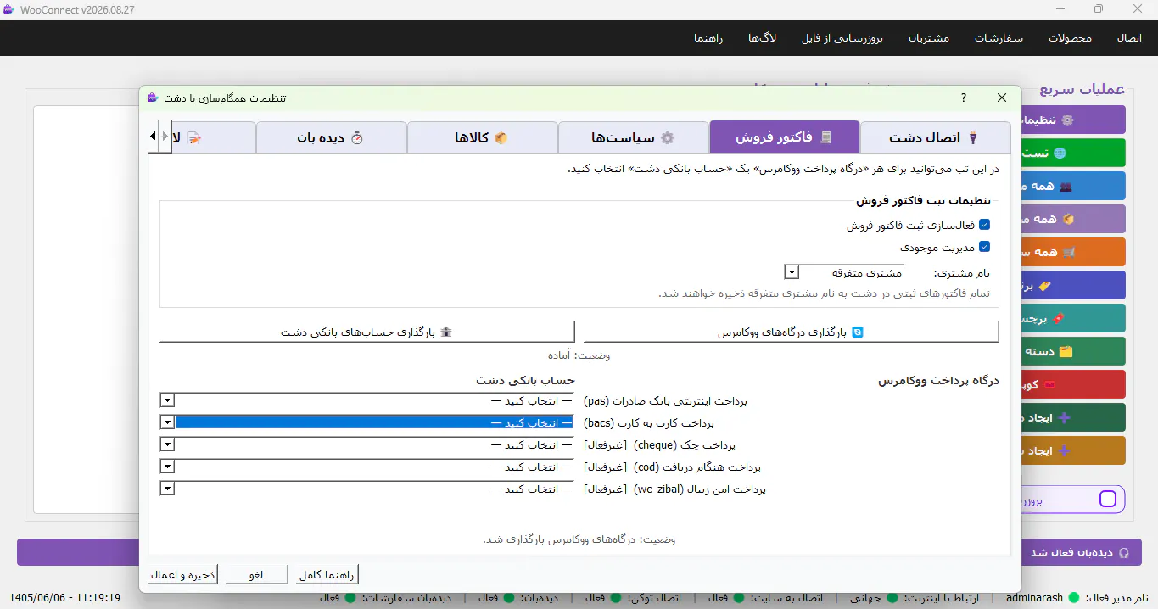Click the pushpin icon on the teal quick action button
Viewport: 1158px width, 609px height.
click(x=1057, y=318)
